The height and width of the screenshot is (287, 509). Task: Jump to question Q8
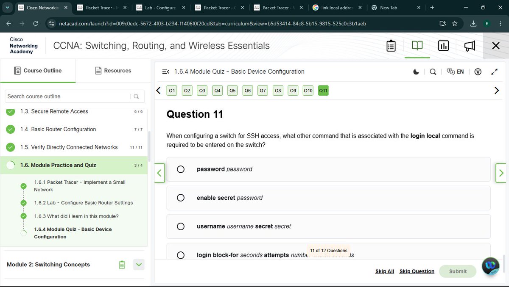point(278,91)
